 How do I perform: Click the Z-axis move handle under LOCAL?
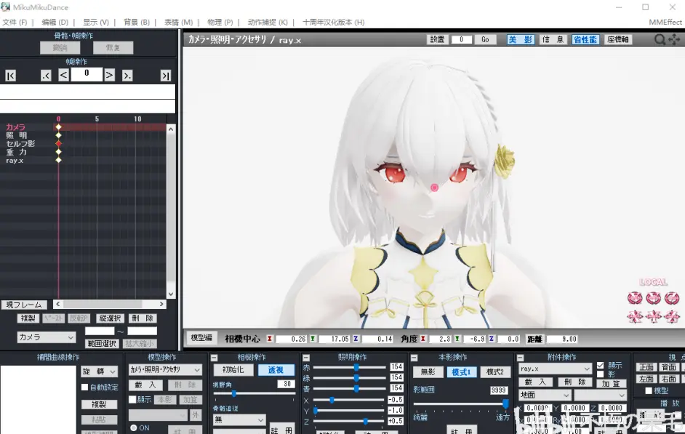[672, 316]
